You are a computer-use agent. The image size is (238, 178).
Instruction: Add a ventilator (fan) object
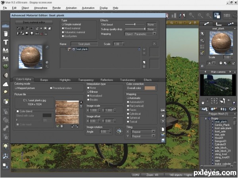pos(6,156)
